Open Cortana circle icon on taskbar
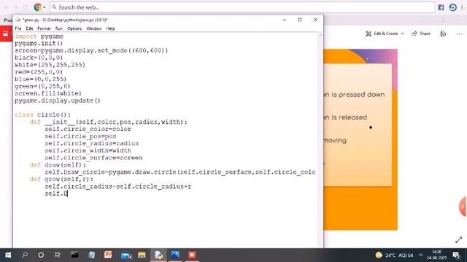Screen dimensions: 467x262 [41, 255]
